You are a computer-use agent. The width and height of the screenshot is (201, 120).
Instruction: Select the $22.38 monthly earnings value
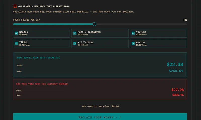[x=175, y=64]
